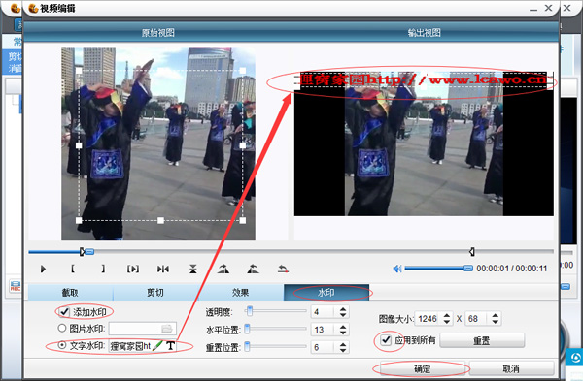The width and height of the screenshot is (583, 381).
Task: Browse for image watermark folder icon
Action: coord(166,329)
